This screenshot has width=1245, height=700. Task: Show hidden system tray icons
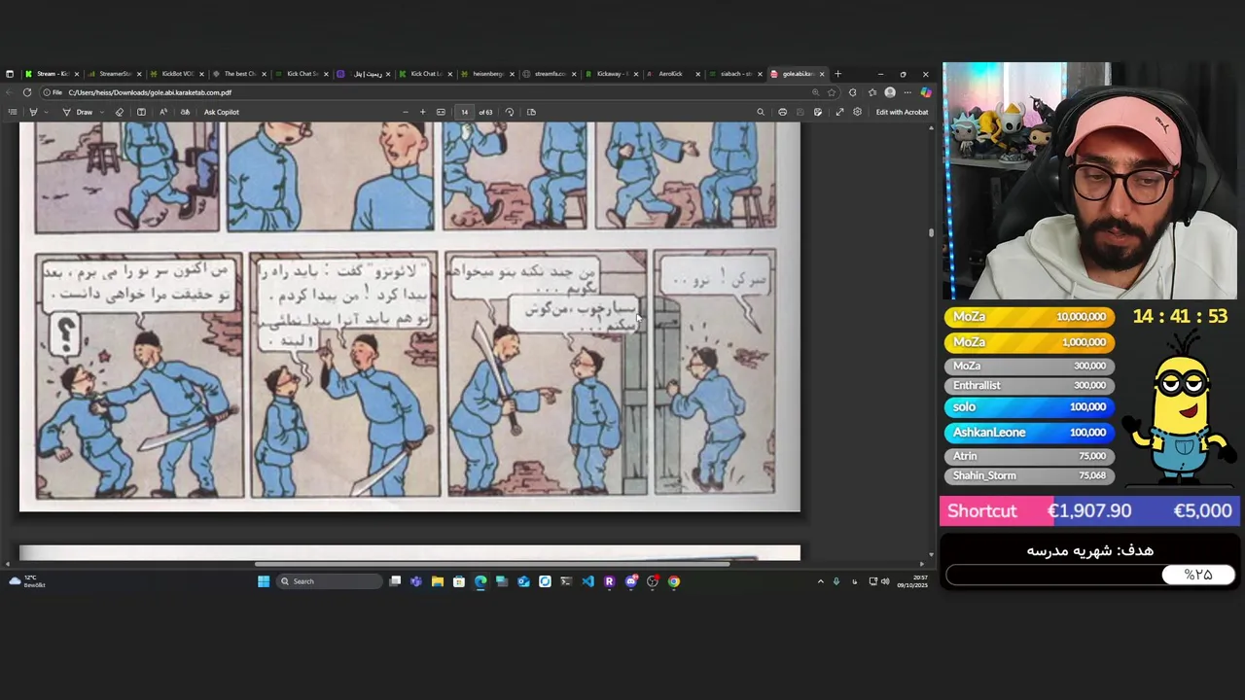[820, 581]
